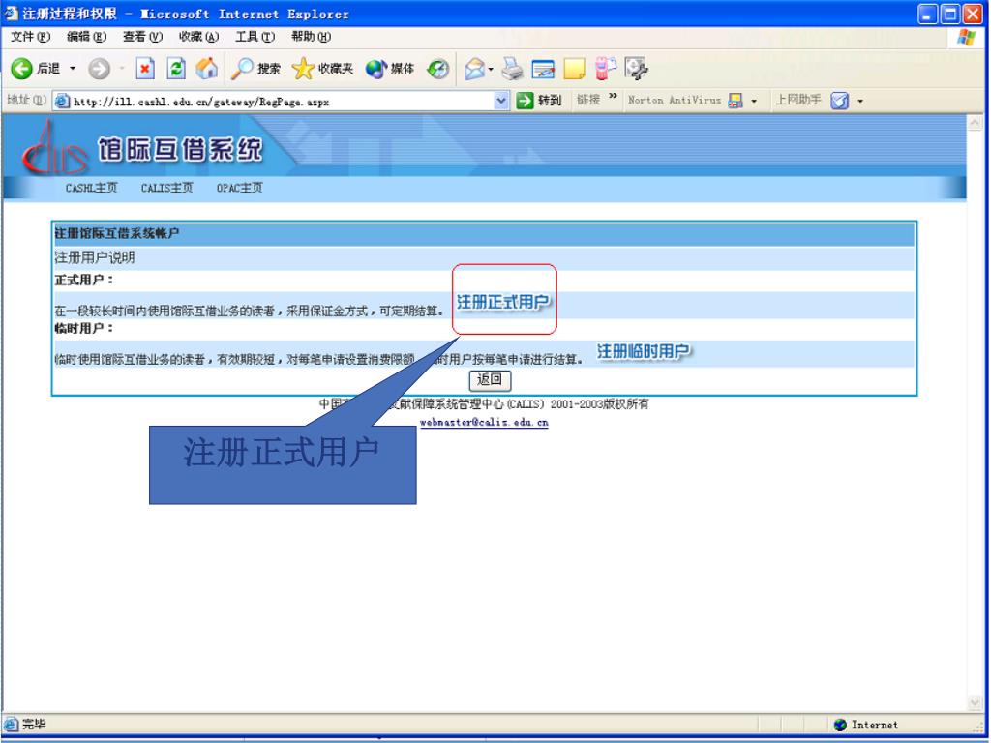Click 注册临时用户 register link
This screenshot has height=743, width=991.
[644, 351]
